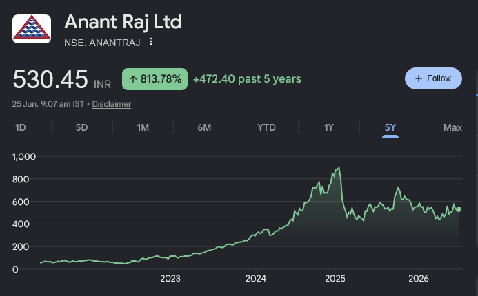Click the 1,000 y-axis label
Screen dimensions: 478x296
(24, 157)
